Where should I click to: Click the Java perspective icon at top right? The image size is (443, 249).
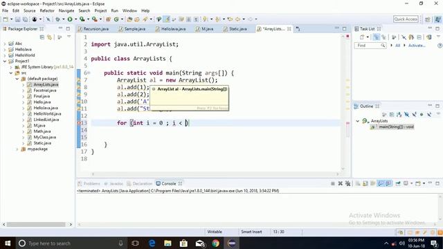click(438, 19)
